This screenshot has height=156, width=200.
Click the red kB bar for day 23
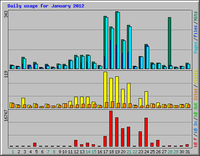point(140,139)
